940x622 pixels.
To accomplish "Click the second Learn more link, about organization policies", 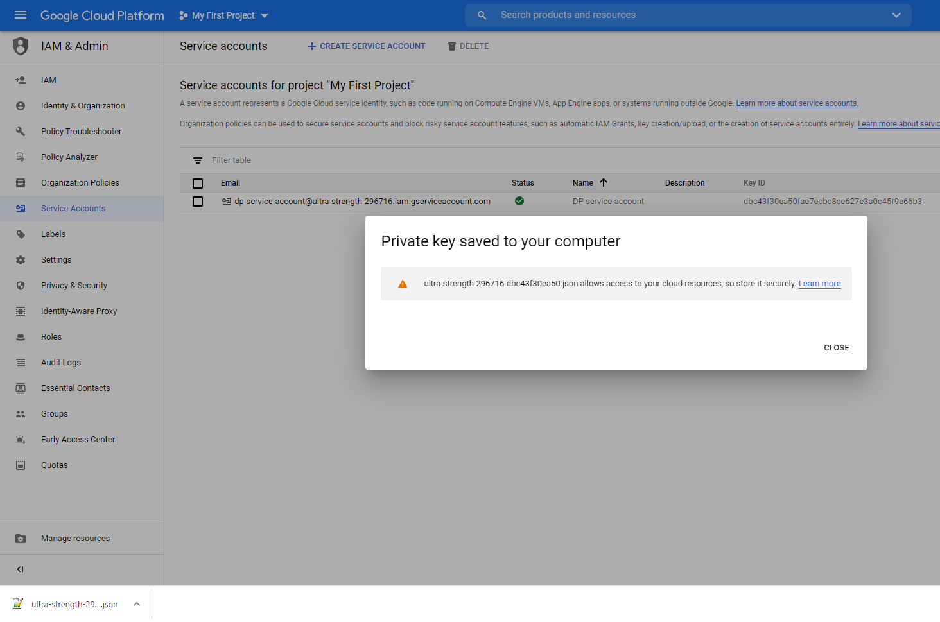I will tap(899, 124).
